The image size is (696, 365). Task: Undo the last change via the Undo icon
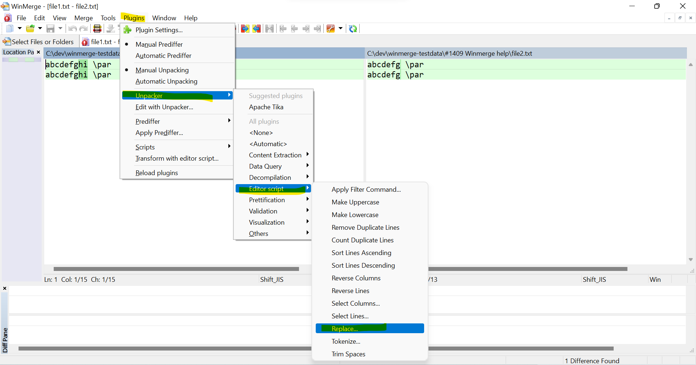(x=72, y=29)
